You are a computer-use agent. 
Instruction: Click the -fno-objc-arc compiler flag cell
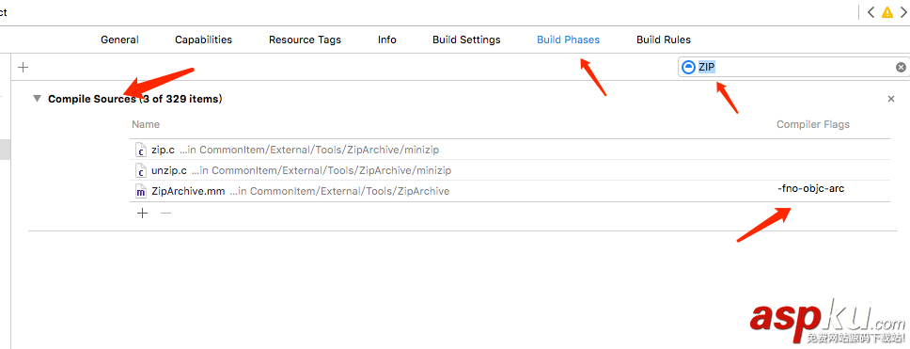click(810, 189)
